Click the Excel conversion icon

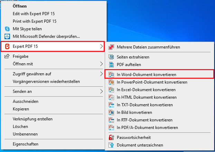tap(111, 90)
